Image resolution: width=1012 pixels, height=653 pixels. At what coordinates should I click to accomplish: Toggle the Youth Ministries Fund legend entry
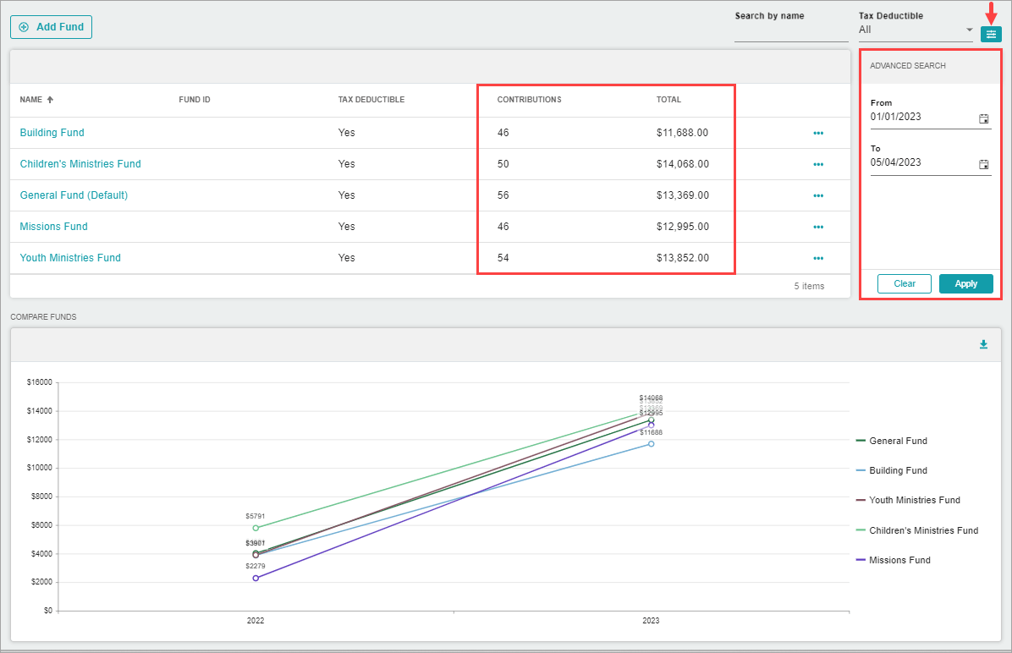pos(908,500)
